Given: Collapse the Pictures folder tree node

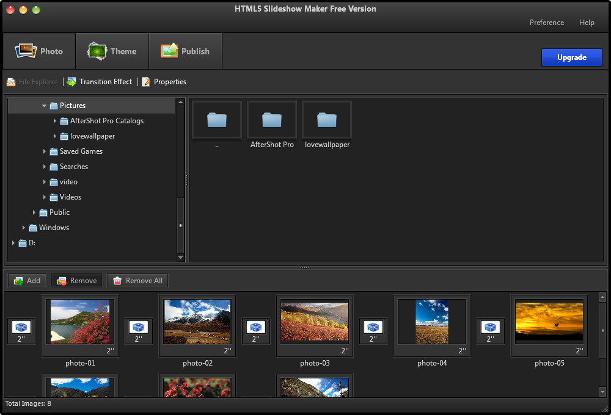Looking at the screenshot, I should [44, 106].
